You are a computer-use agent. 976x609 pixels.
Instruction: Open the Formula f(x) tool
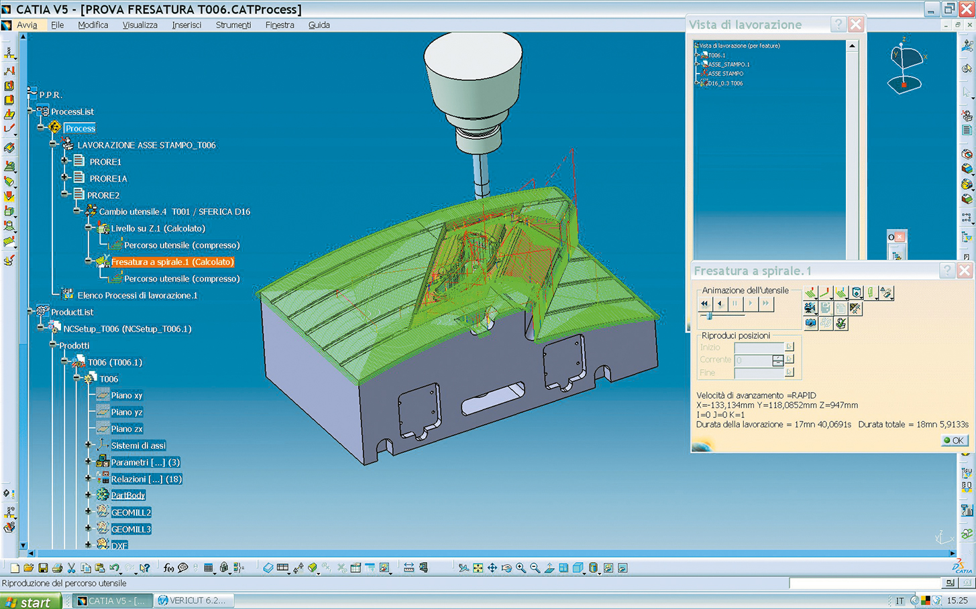click(168, 568)
